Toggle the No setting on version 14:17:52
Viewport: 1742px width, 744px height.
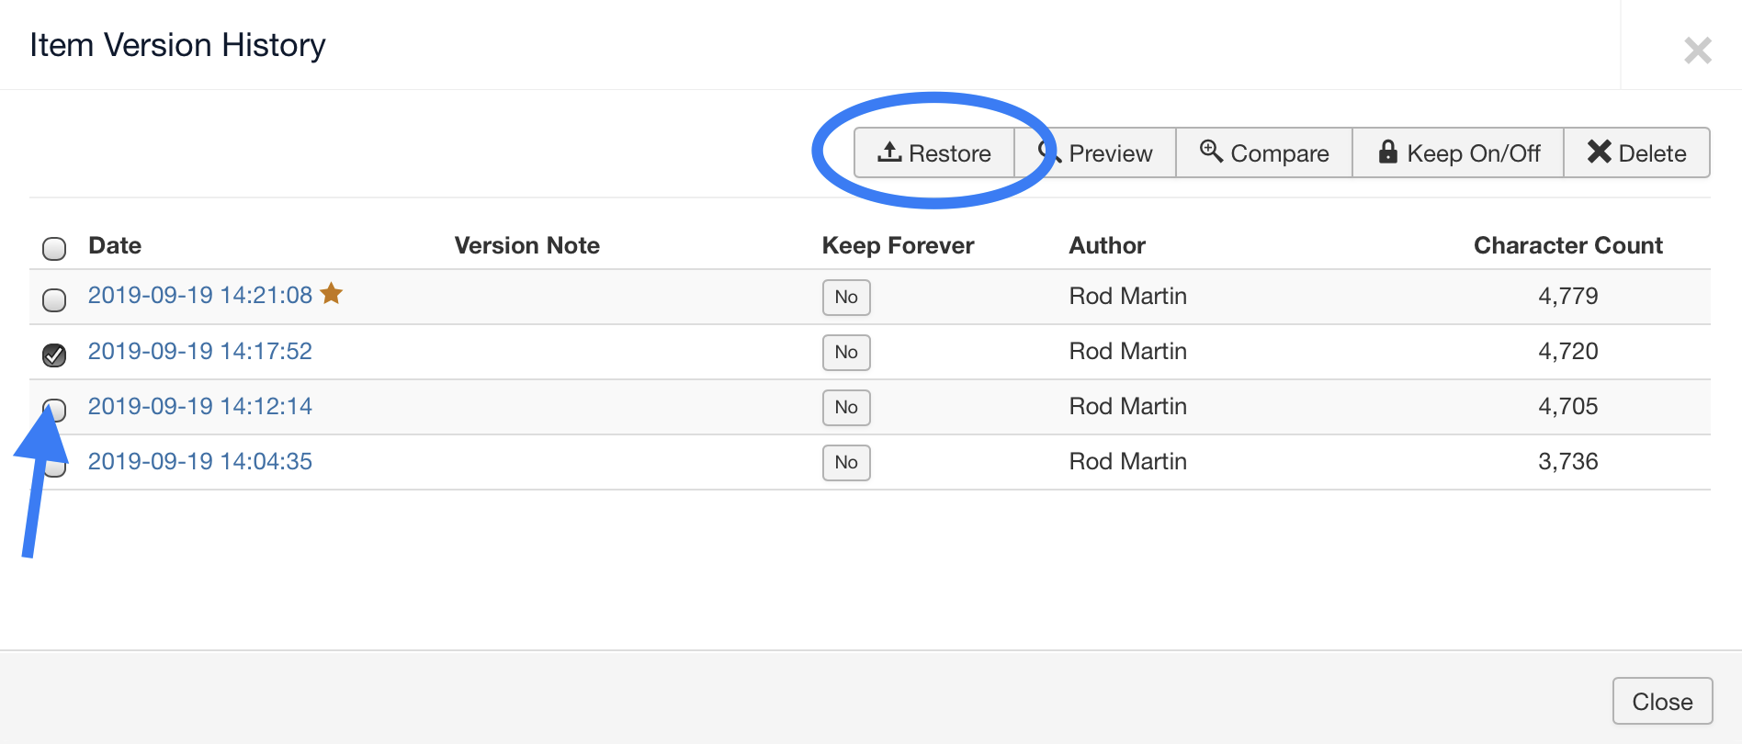click(x=845, y=352)
